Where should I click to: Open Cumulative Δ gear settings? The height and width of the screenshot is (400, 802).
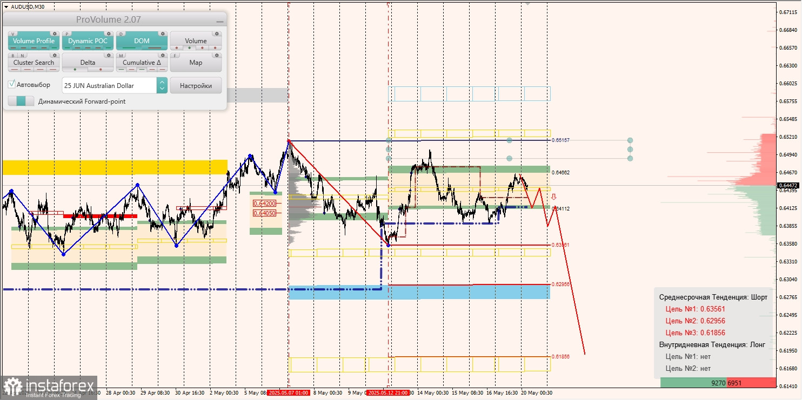pos(163,55)
